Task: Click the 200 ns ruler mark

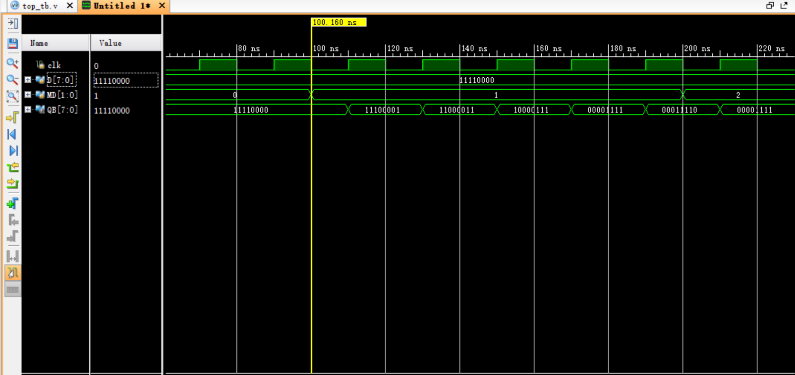Action: (x=697, y=49)
